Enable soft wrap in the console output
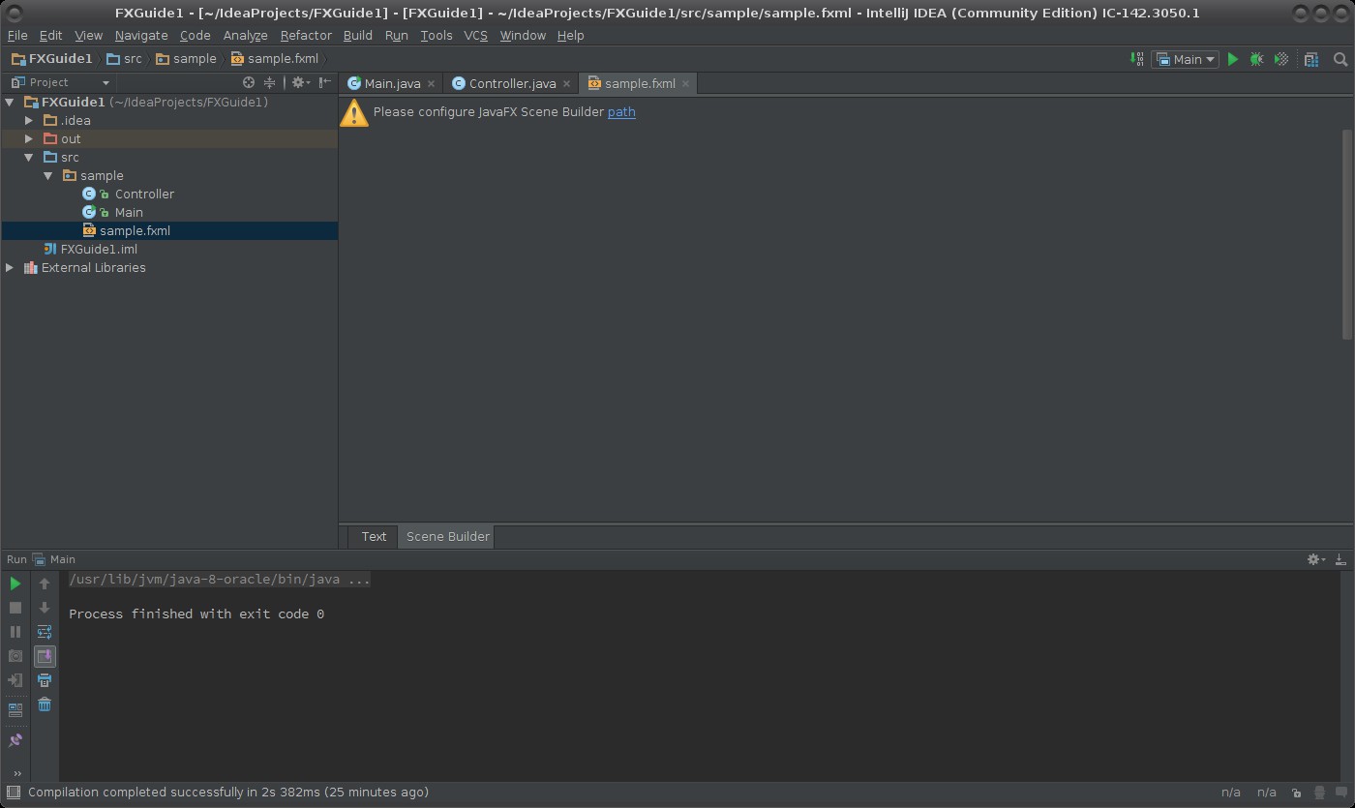 [45, 631]
